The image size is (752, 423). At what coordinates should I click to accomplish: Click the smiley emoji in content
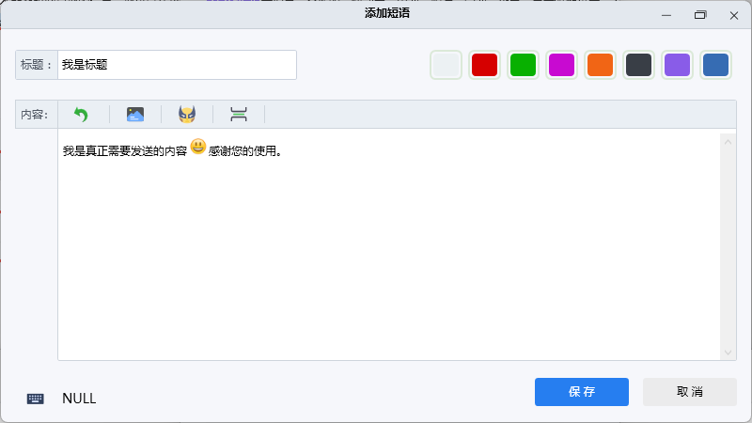coord(198,147)
